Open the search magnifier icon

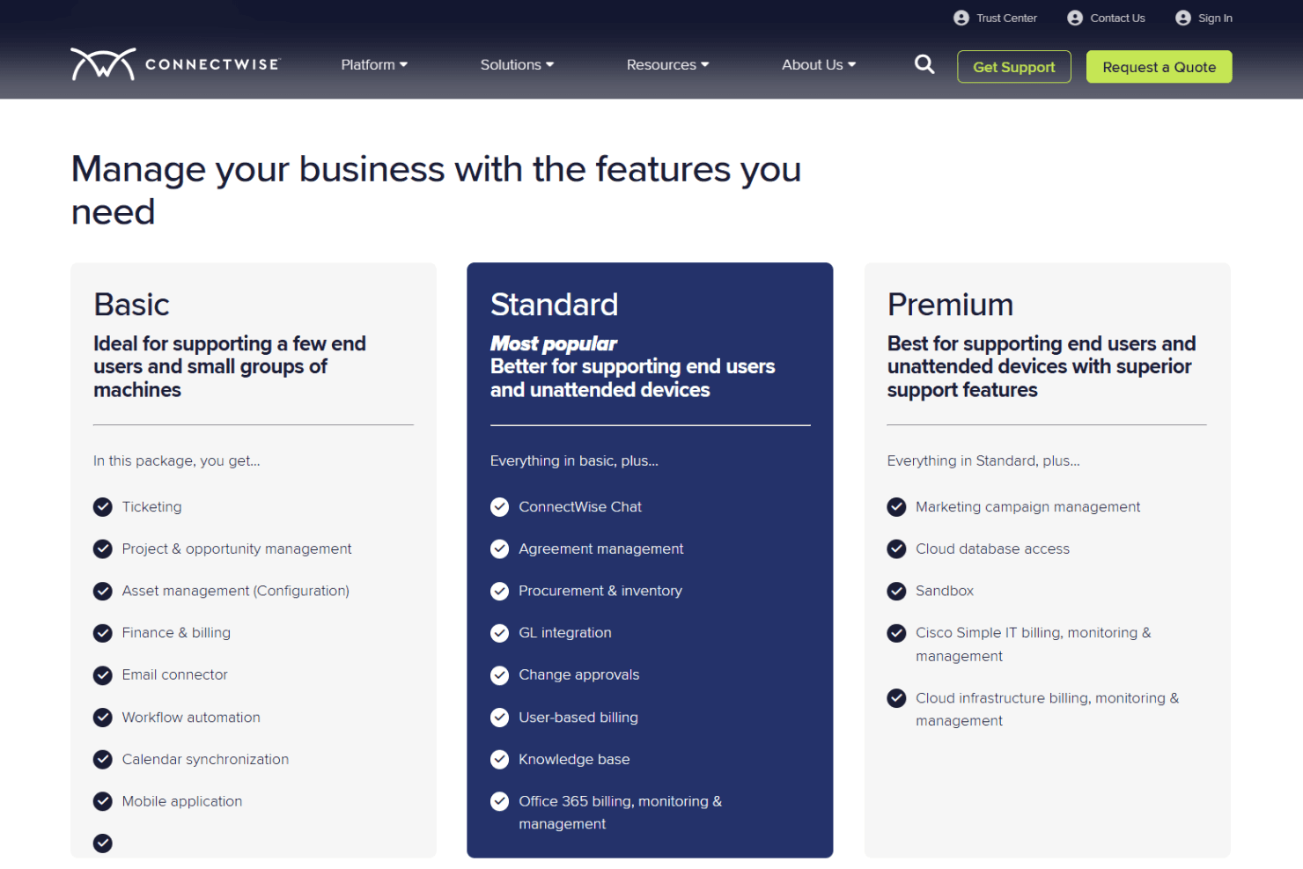point(924,64)
